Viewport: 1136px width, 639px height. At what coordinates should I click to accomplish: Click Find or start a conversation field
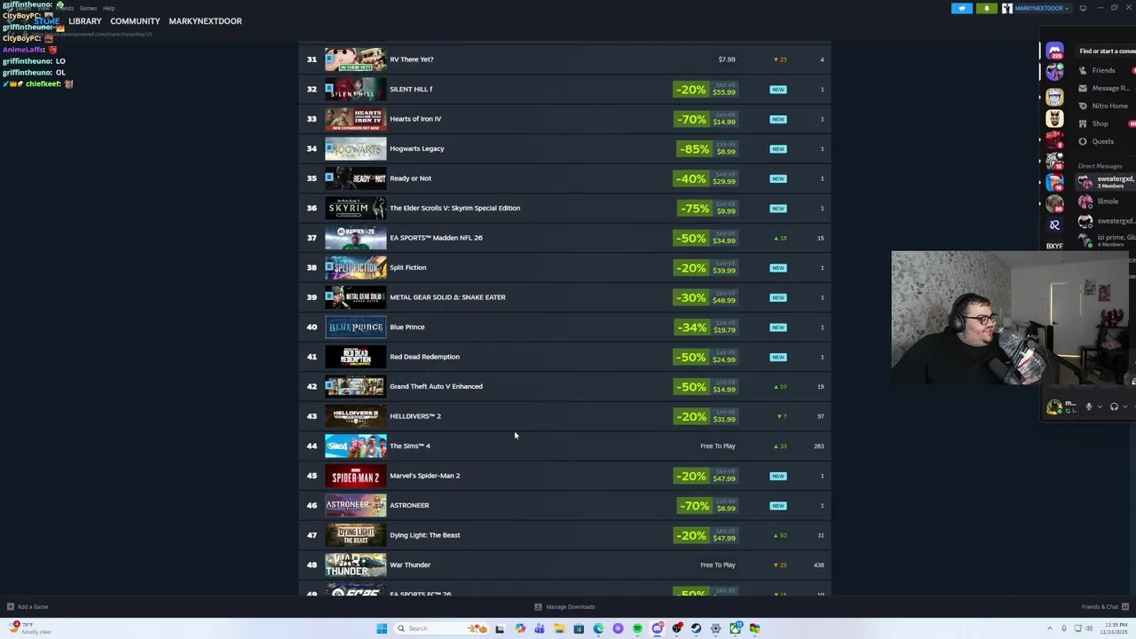tap(1107, 51)
